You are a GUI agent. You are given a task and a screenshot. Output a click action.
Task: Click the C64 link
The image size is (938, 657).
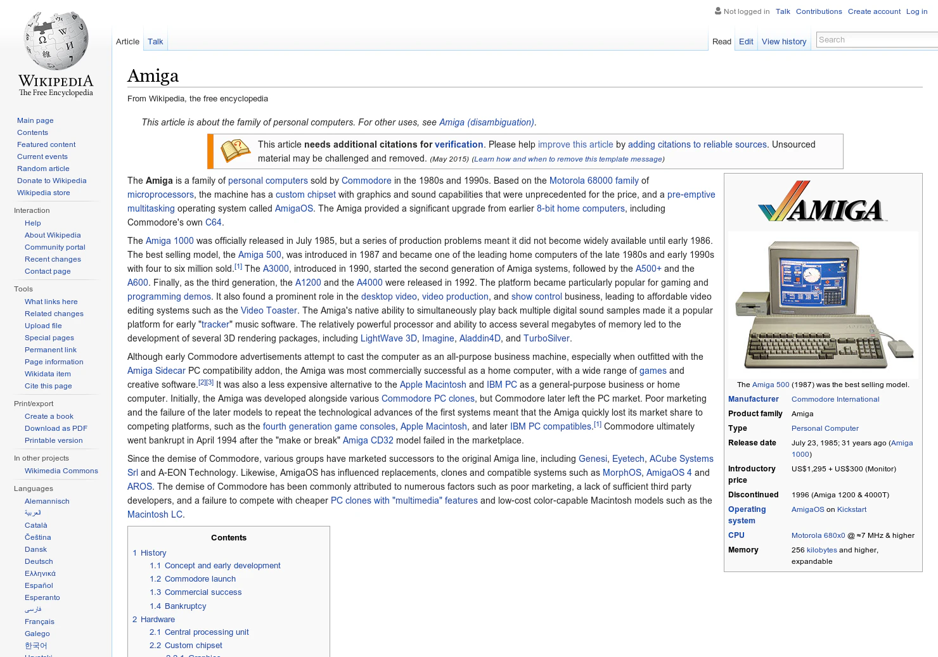(x=214, y=222)
